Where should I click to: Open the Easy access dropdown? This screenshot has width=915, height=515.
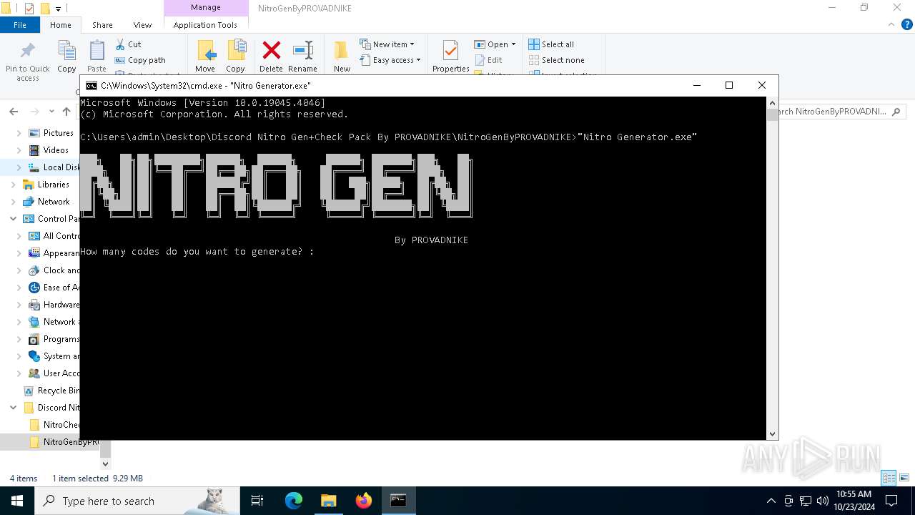(x=390, y=60)
